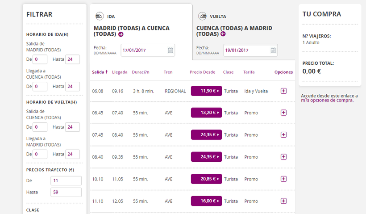366x214 pixels.
Task: Sort results by the Salida column
Action: (x=100, y=72)
